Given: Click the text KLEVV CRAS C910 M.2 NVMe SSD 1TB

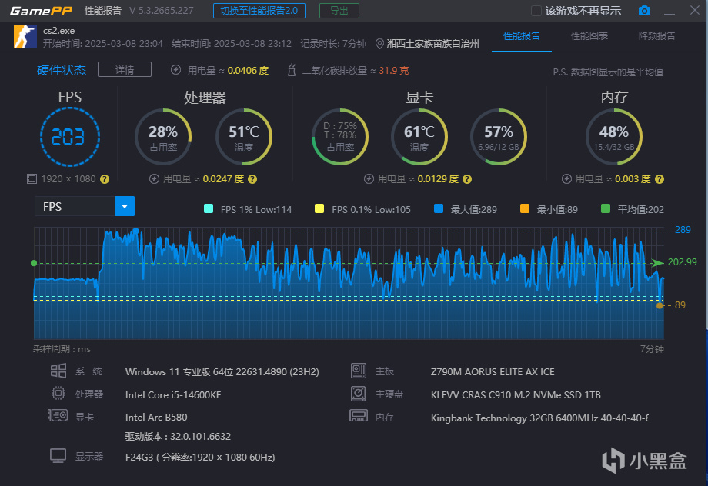Looking at the screenshot, I should click(516, 394).
